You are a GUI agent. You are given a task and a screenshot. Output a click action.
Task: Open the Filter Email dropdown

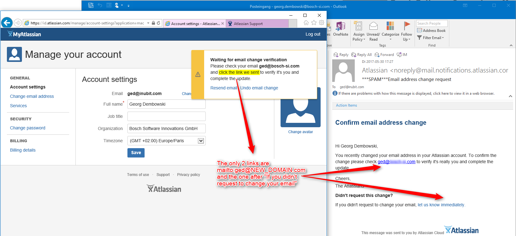[431, 38]
